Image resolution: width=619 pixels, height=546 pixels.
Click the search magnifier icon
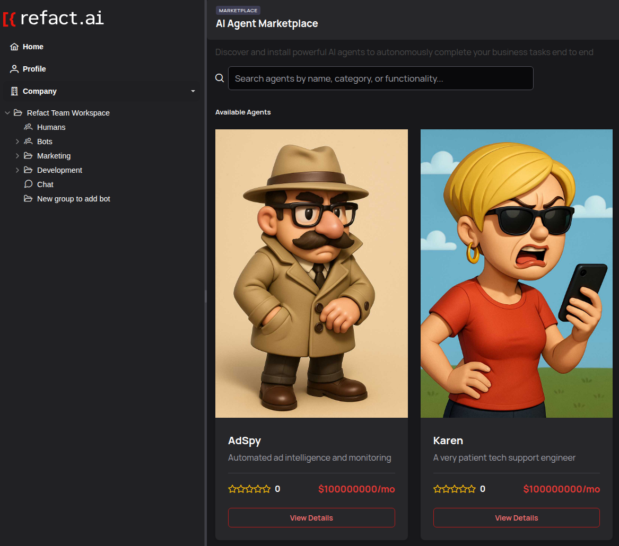point(220,78)
